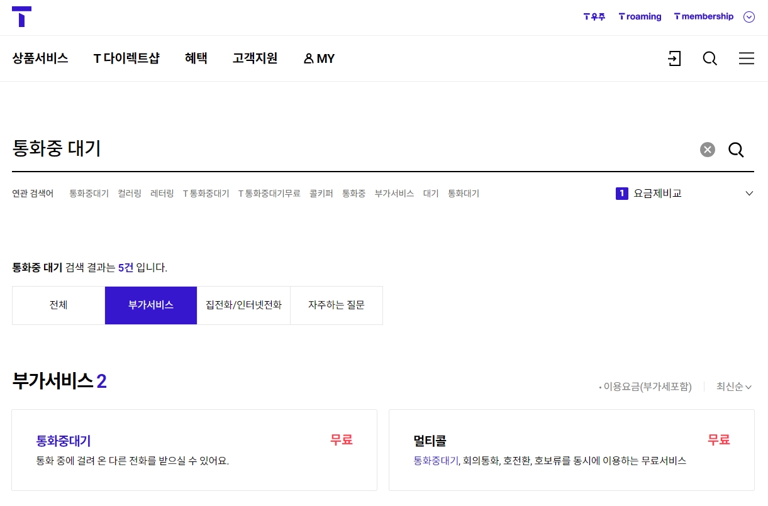Expand the top brand links chevron
Image resolution: width=768 pixels, height=506 pixels.
749,17
